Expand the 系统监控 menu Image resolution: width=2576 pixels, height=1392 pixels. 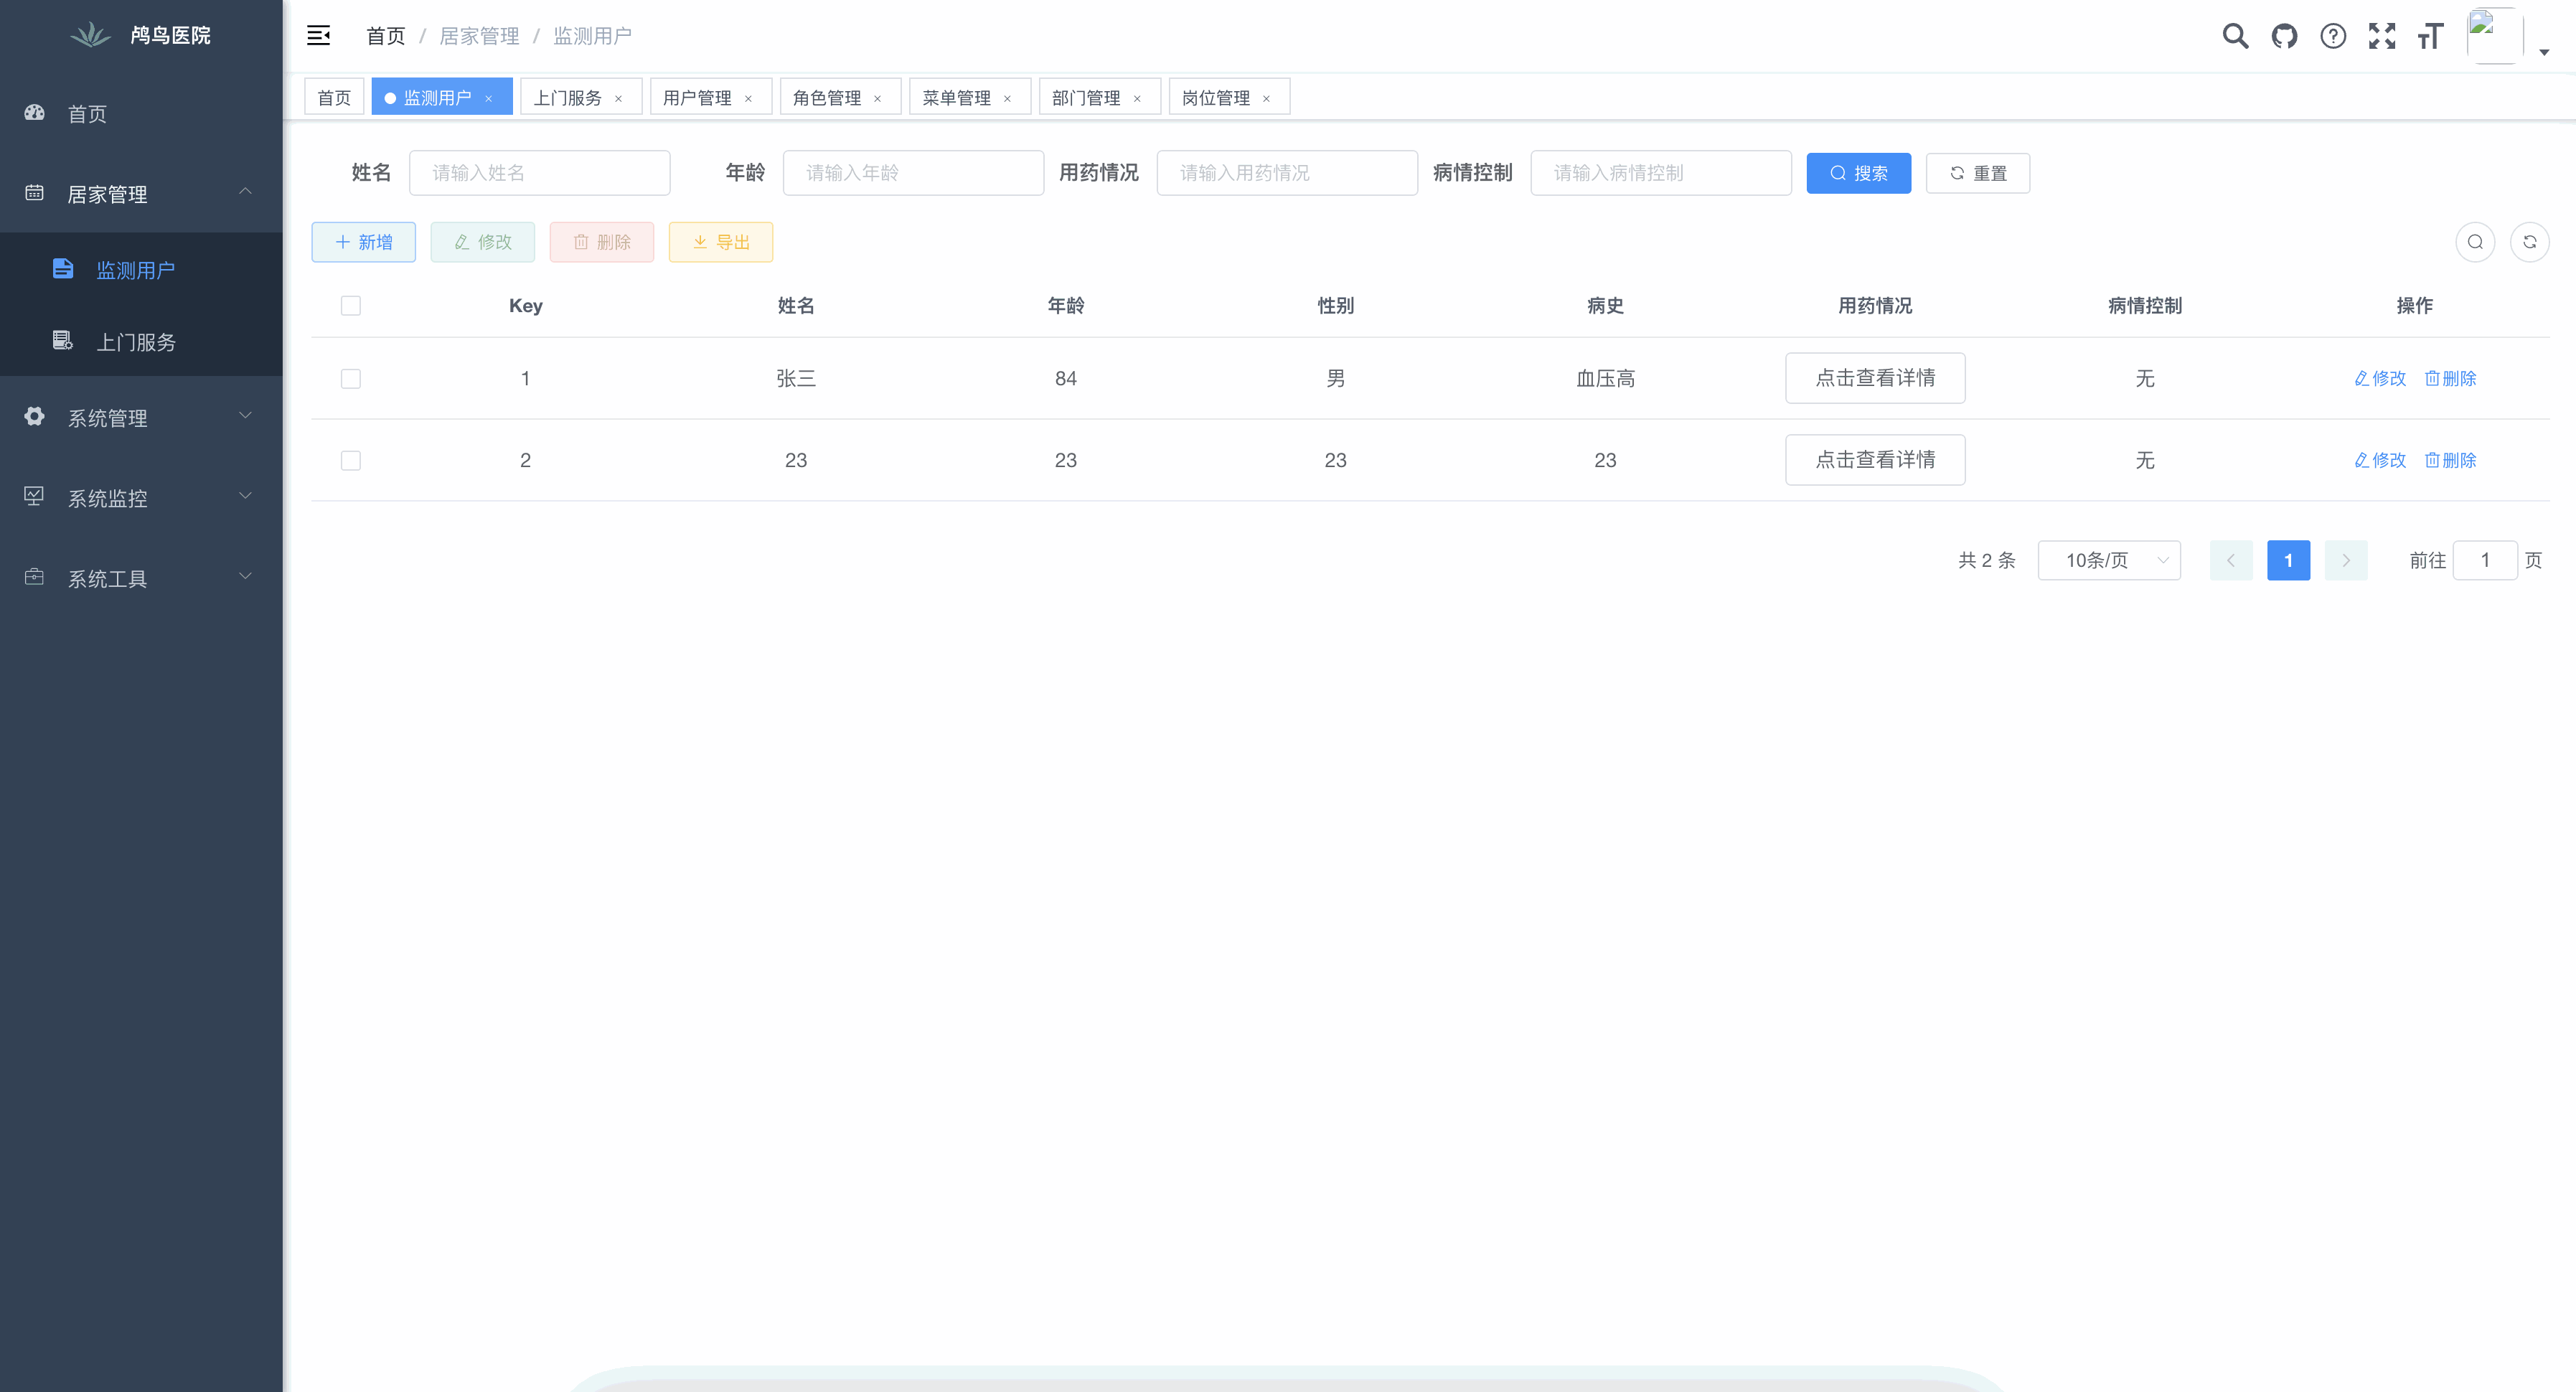pyautogui.click(x=245, y=496)
